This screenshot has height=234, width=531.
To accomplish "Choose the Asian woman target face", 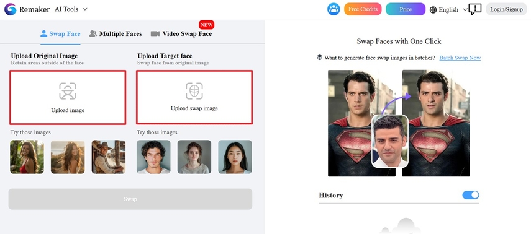I will coord(235,157).
